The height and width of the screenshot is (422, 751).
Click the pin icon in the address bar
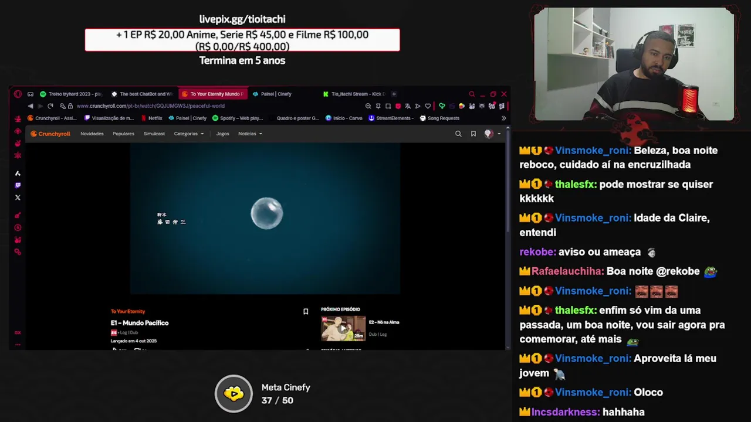pos(378,106)
